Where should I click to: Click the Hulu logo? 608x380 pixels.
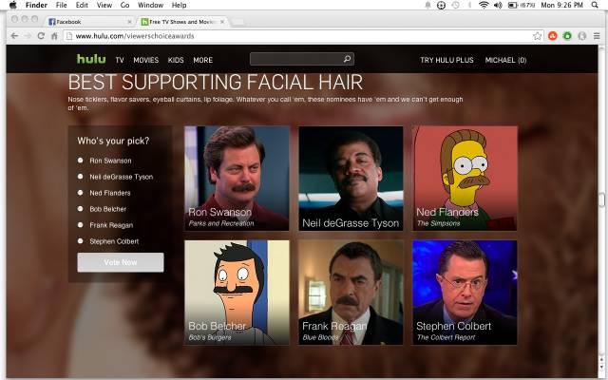click(91, 59)
